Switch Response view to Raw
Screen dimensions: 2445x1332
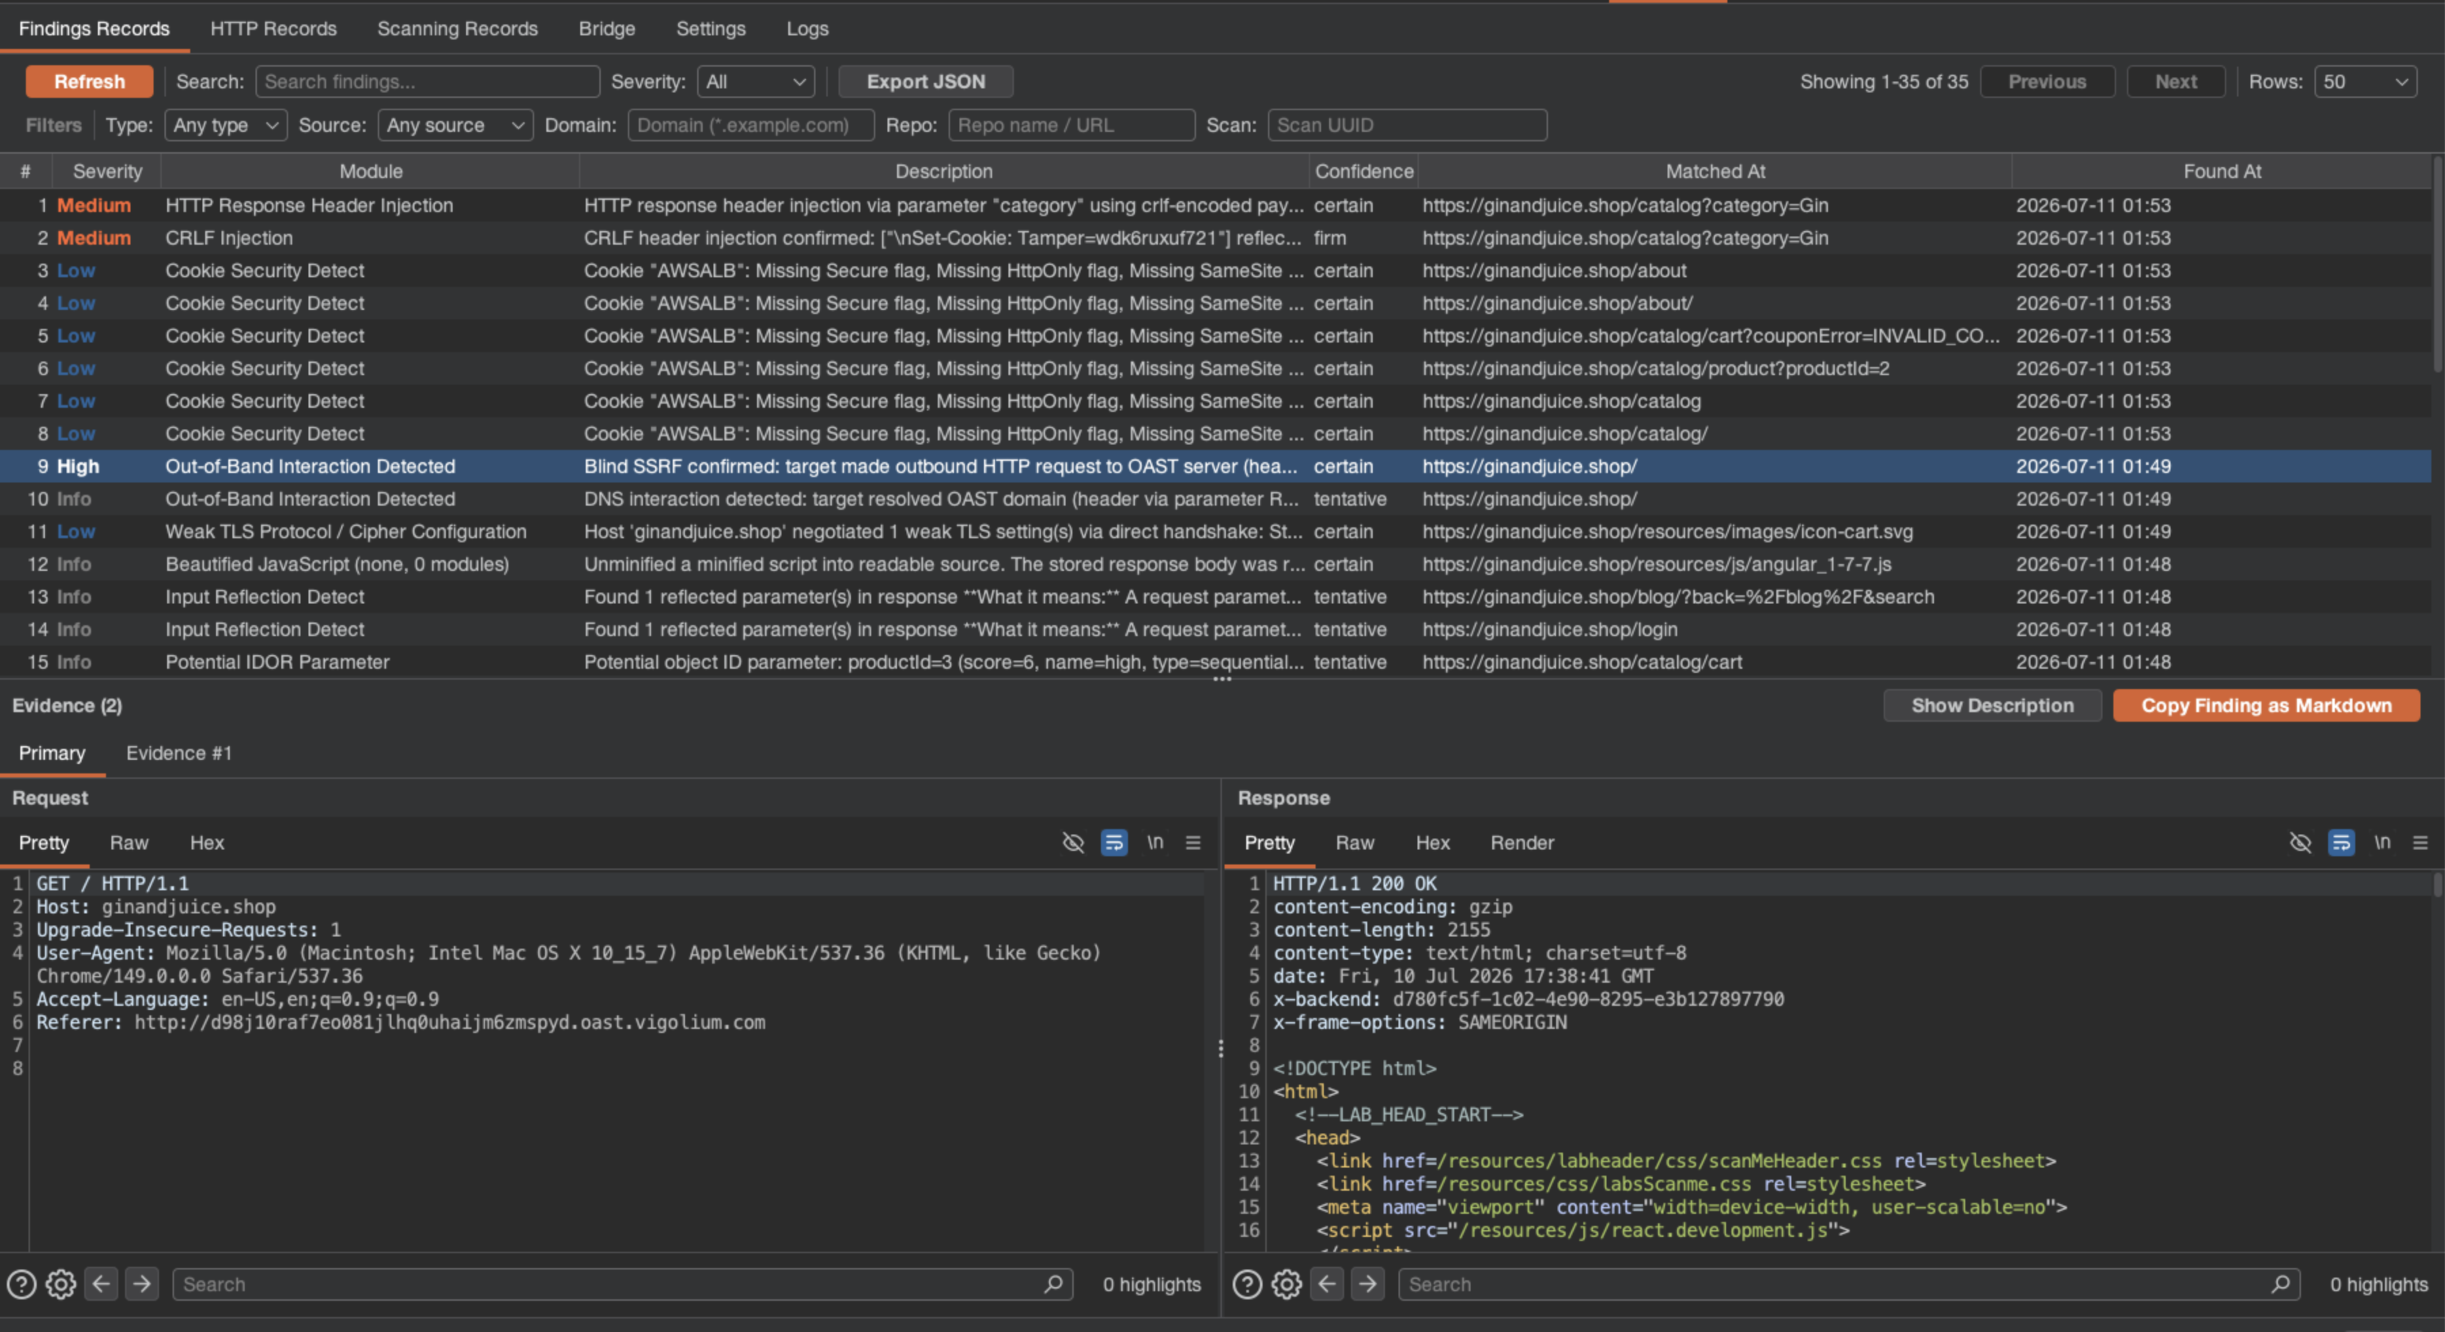click(1354, 842)
